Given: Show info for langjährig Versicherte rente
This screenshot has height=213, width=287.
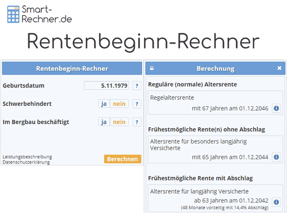Looking at the screenshot, I should [276, 201].
